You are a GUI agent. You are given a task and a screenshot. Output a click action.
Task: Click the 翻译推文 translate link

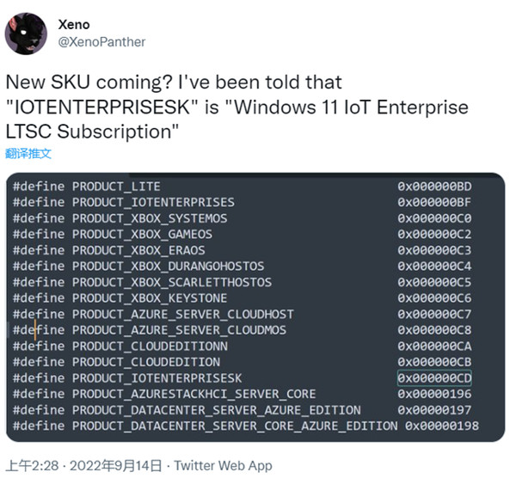coord(28,153)
